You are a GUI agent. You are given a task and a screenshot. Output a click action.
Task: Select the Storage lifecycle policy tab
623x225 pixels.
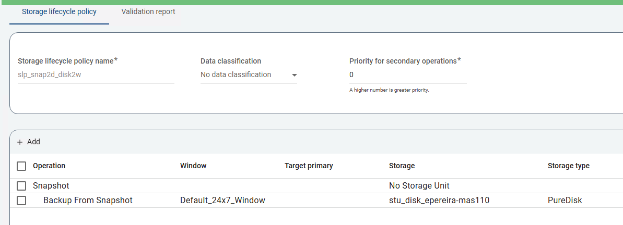[x=59, y=11]
